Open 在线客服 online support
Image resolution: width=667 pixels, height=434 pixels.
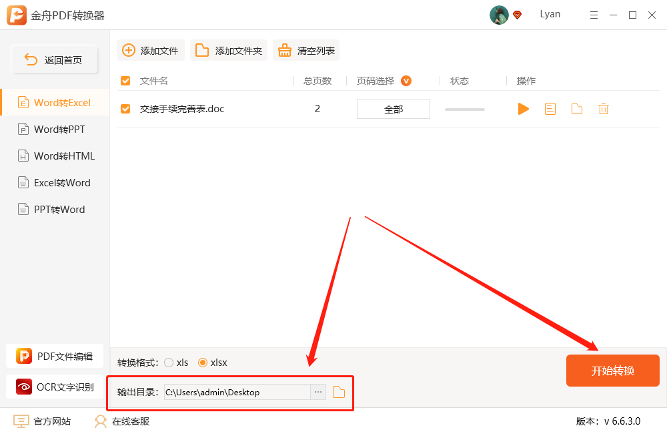(121, 421)
